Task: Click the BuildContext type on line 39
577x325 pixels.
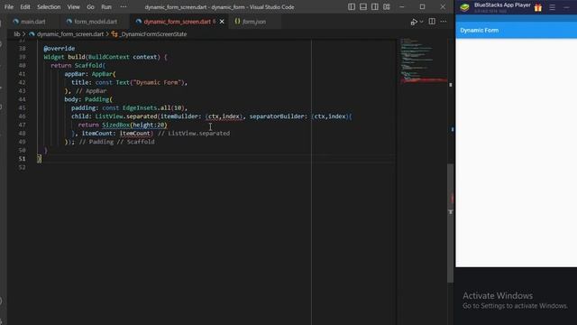Action: pos(108,57)
